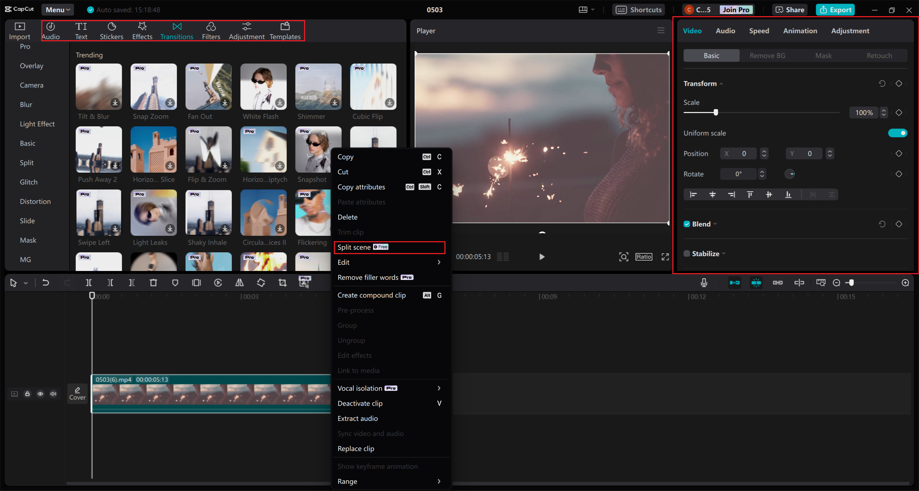Uncheck the Blend checkbox

coord(686,224)
